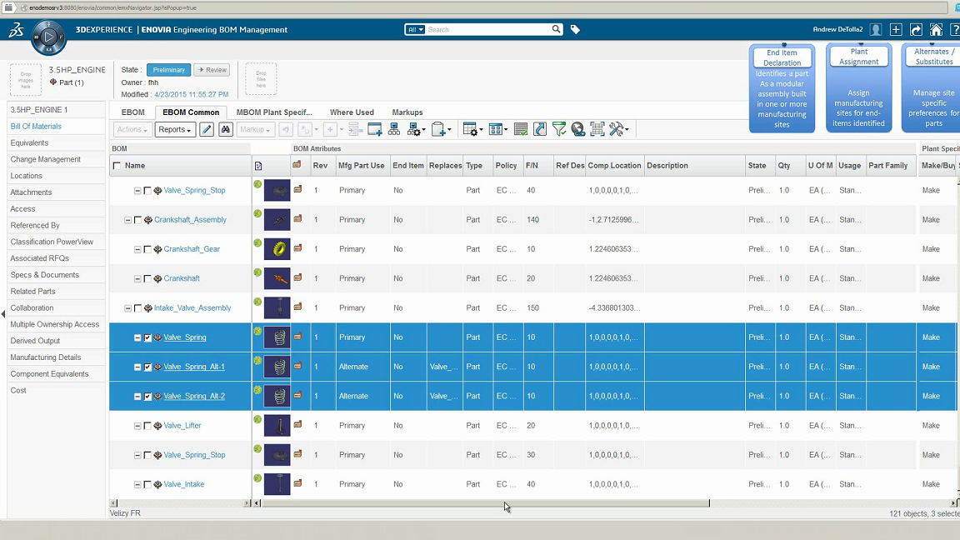Collapse the Crankshaft_Assembly tree node

coord(127,220)
